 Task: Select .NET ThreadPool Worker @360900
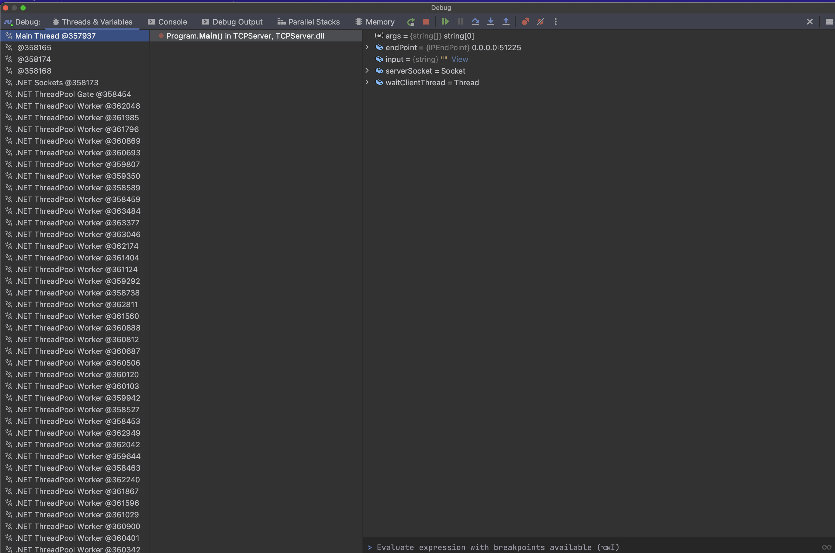point(75,526)
